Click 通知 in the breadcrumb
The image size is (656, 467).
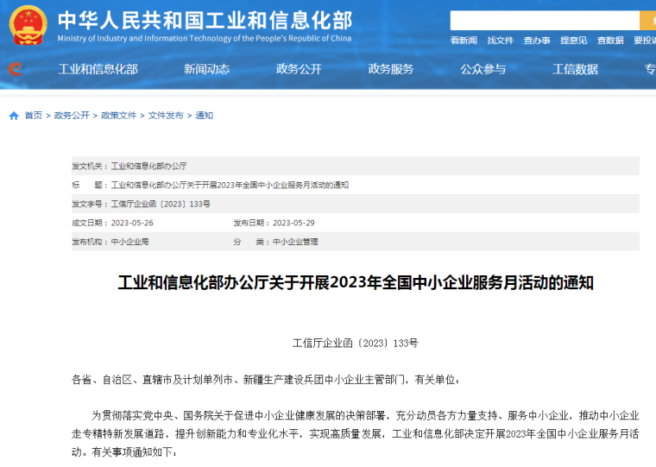click(204, 116)
